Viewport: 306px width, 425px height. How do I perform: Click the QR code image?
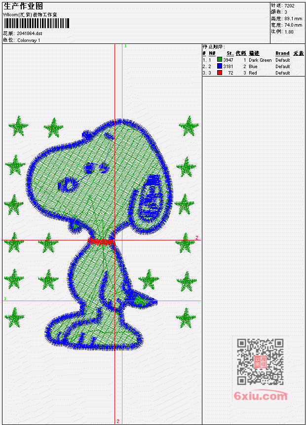pos(260,362)
